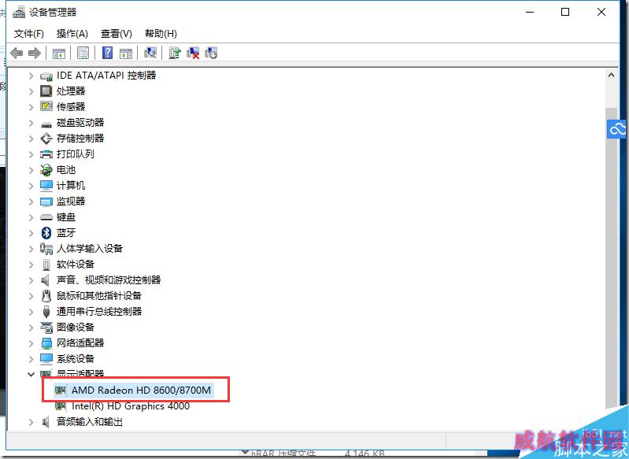Expand the 系统设备 node
The image size is (629, 459).
point(31,359)
